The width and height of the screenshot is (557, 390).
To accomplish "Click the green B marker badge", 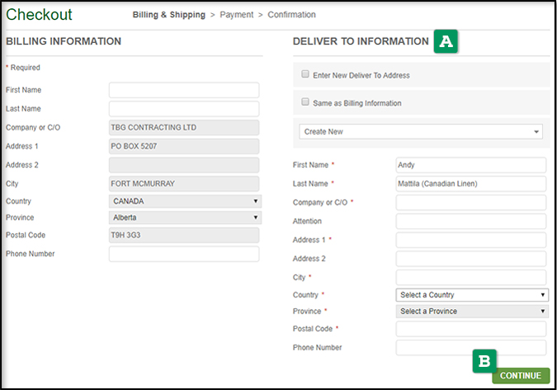I will (484, 360).
